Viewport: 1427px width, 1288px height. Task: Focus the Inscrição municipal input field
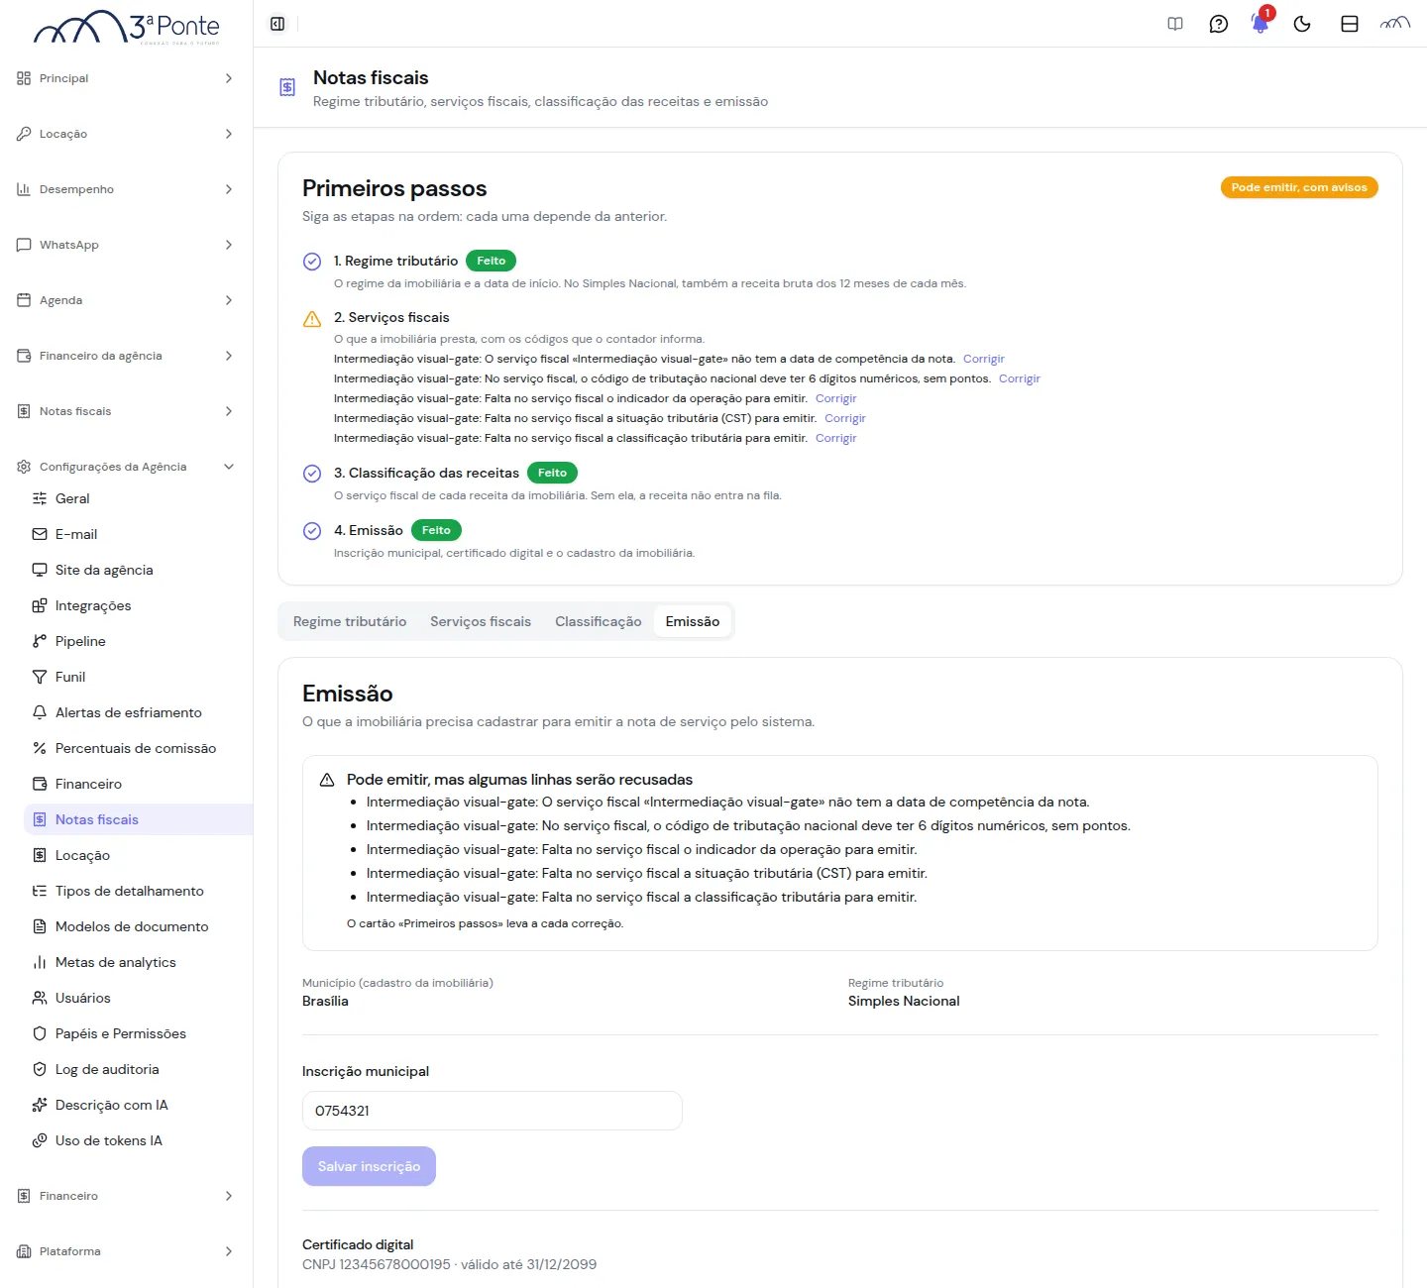pyautogui.click(x=493, y=1111)
